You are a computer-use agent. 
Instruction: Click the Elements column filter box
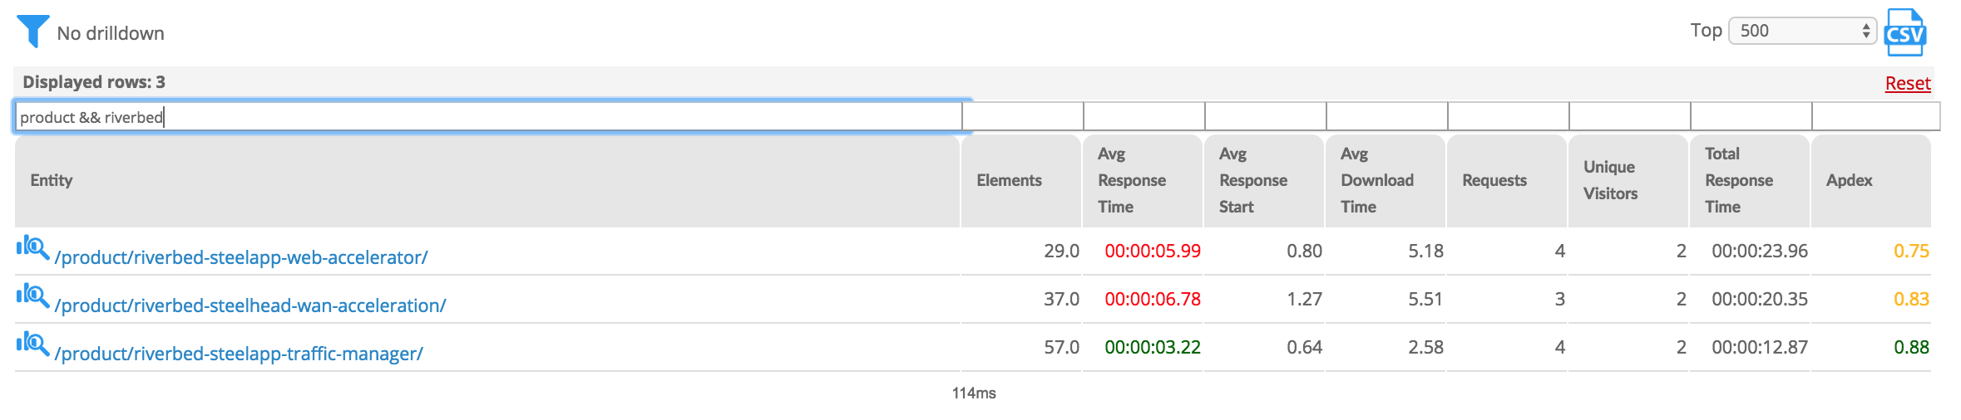click(x=1023, y=116)
